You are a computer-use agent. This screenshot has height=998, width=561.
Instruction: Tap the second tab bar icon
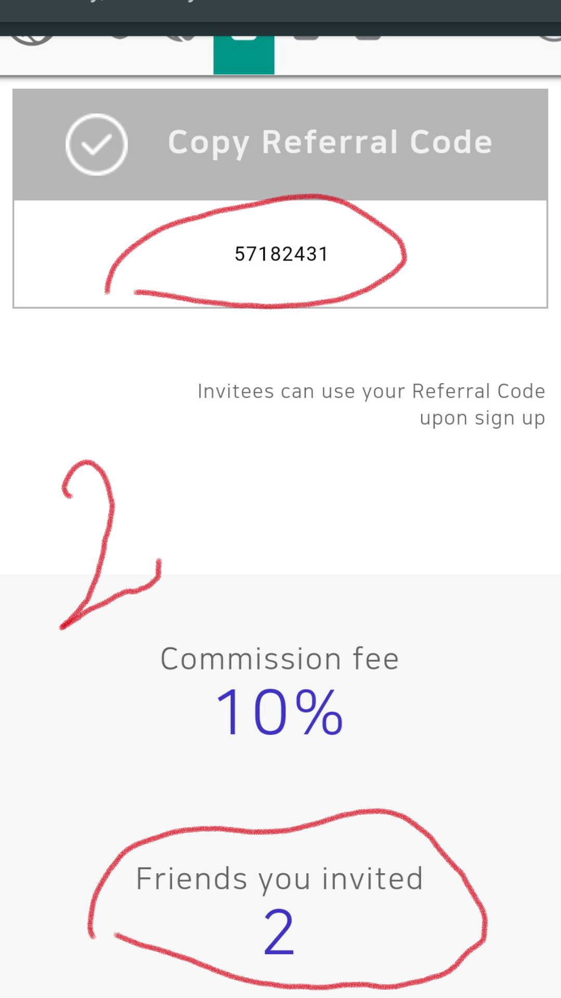(120, 37)
